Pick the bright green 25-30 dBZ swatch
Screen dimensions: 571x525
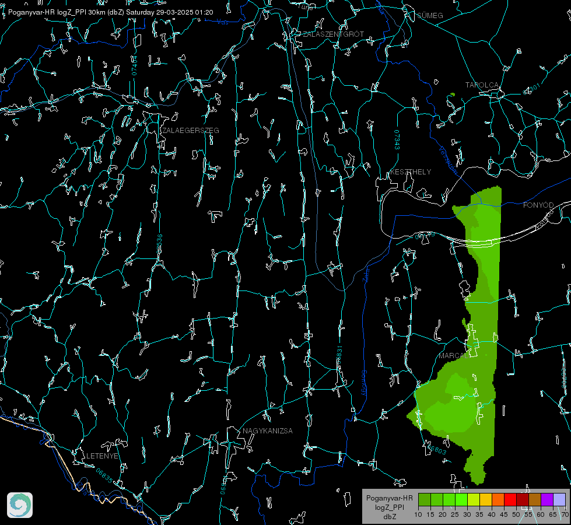click(461, 499)
